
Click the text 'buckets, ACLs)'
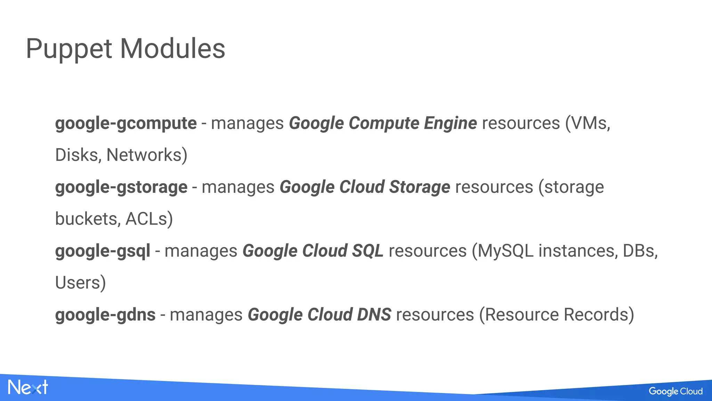point(114,219)
